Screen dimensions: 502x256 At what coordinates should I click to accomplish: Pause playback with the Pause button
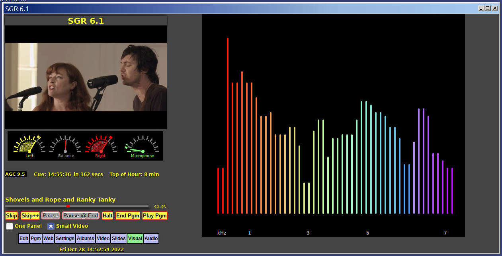(51, 215)
